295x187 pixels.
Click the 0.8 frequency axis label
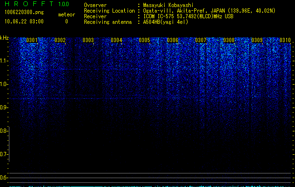(x=4, y=131)
